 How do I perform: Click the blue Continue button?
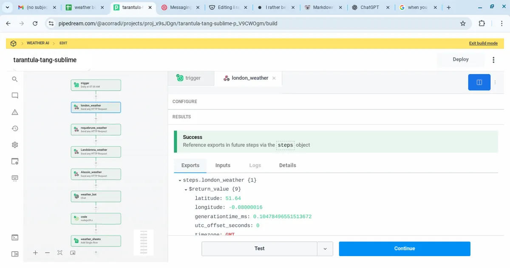click(404, 249)
